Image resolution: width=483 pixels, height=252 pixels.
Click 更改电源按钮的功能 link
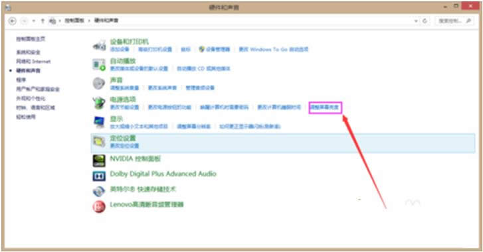pos(169,107)
